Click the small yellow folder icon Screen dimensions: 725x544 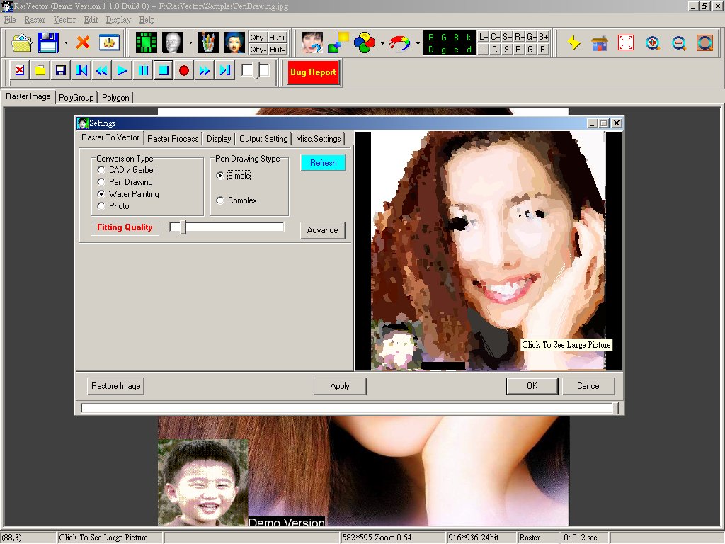[x=40, y=70]
